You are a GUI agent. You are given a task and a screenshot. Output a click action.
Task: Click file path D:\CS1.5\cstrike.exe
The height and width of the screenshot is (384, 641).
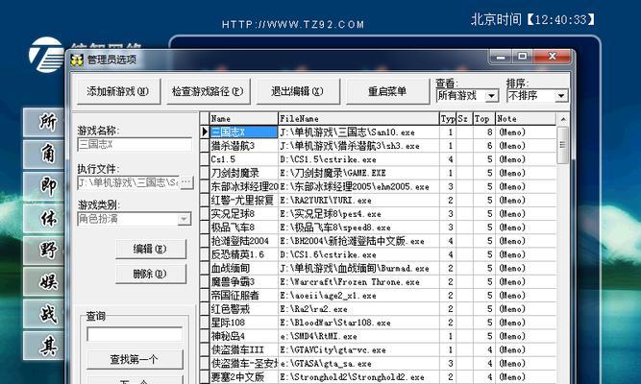pyautogui.click(x=328, y=159)
